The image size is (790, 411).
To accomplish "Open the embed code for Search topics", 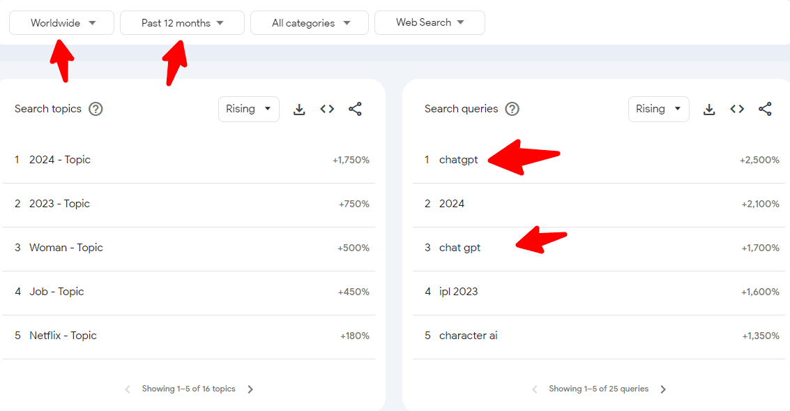I will click(327, 109).
